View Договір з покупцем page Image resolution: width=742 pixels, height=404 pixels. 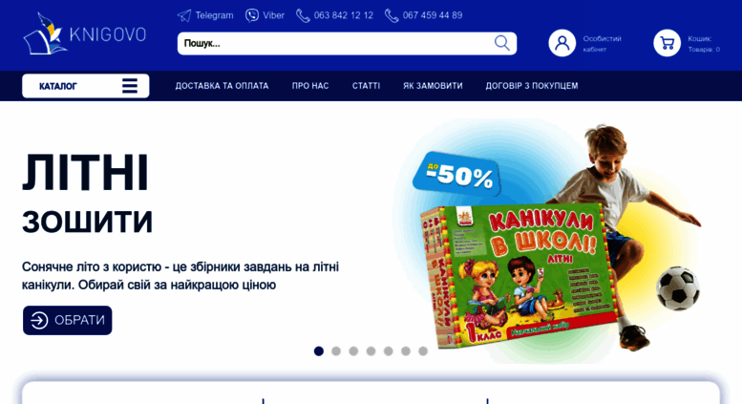pyautogui.click(x=531, y=86)
